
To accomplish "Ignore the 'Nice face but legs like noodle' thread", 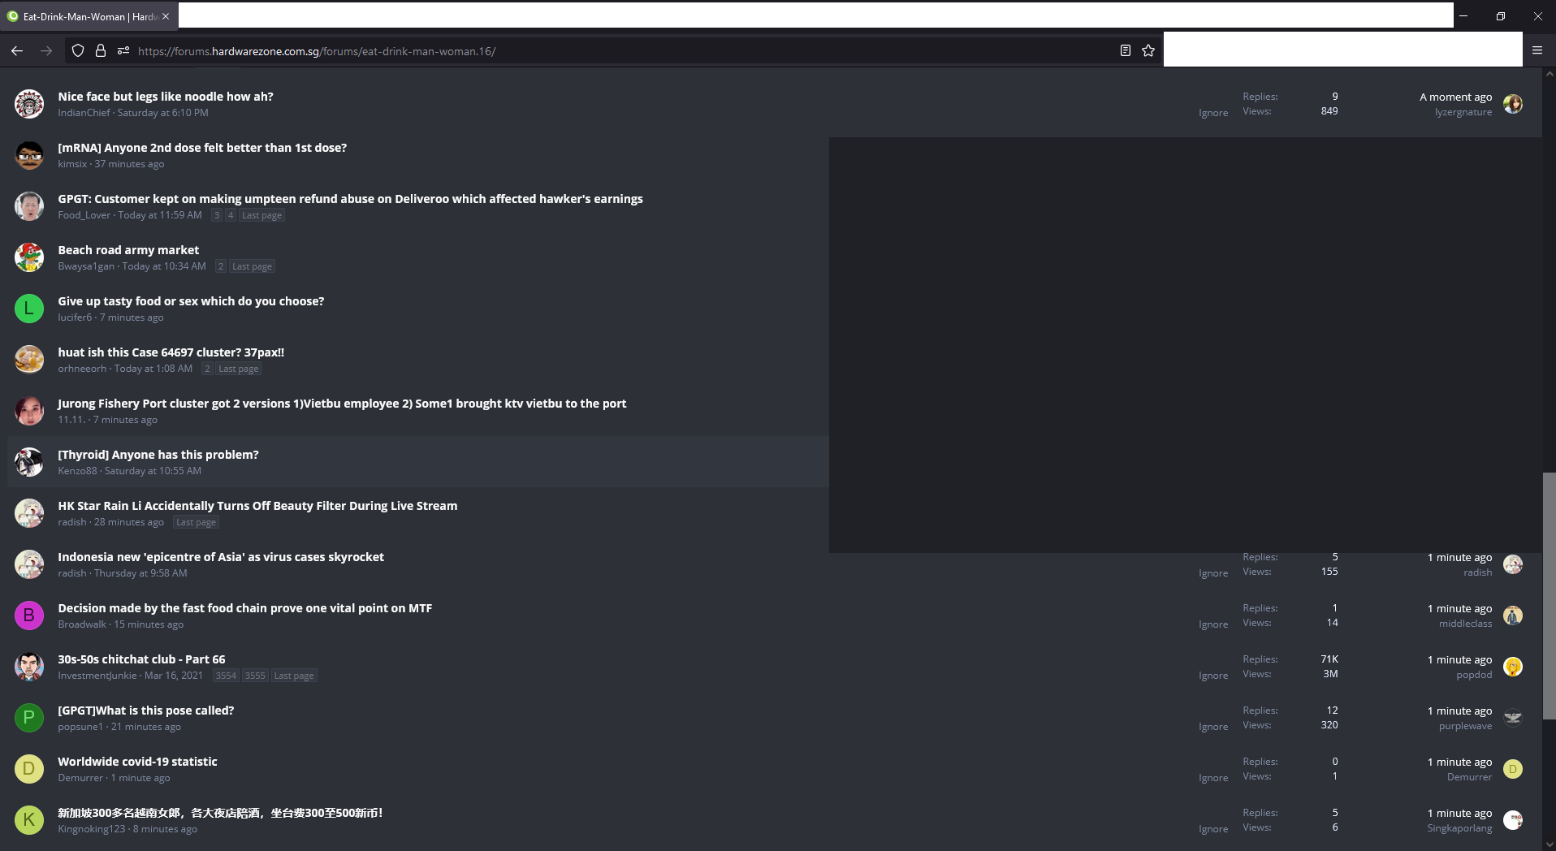I will coord(1213,113).
